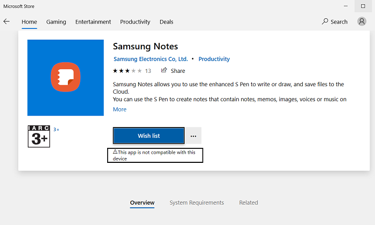
Task: Open the Gaming tab
Action: pos(56,22)
